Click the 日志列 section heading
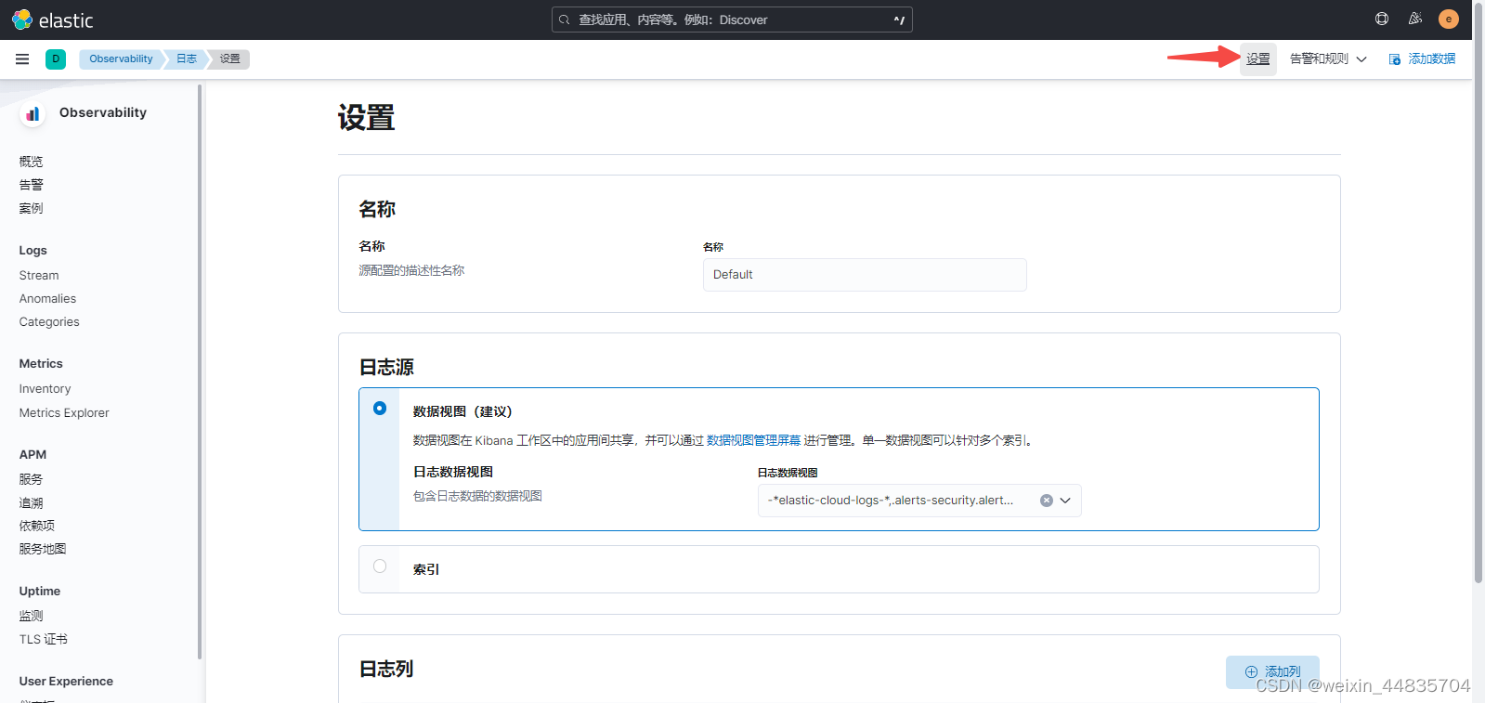Screen dimensions: 1485x703 386,669
